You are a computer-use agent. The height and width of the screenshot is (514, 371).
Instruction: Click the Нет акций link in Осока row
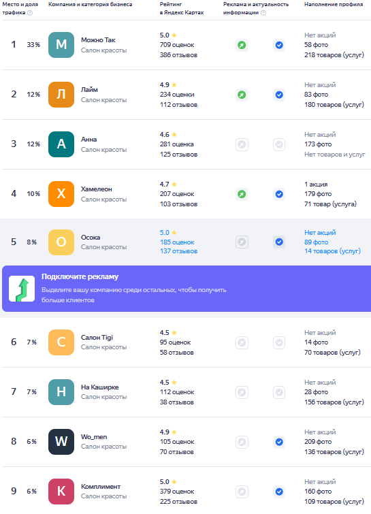tap(320, 233)
